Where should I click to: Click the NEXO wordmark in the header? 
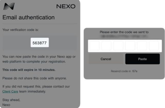click(x=66, y=6)
